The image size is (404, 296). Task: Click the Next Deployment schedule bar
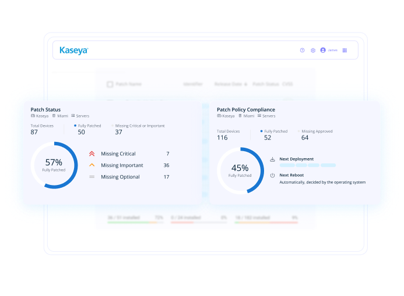click(x=308, y=165)
